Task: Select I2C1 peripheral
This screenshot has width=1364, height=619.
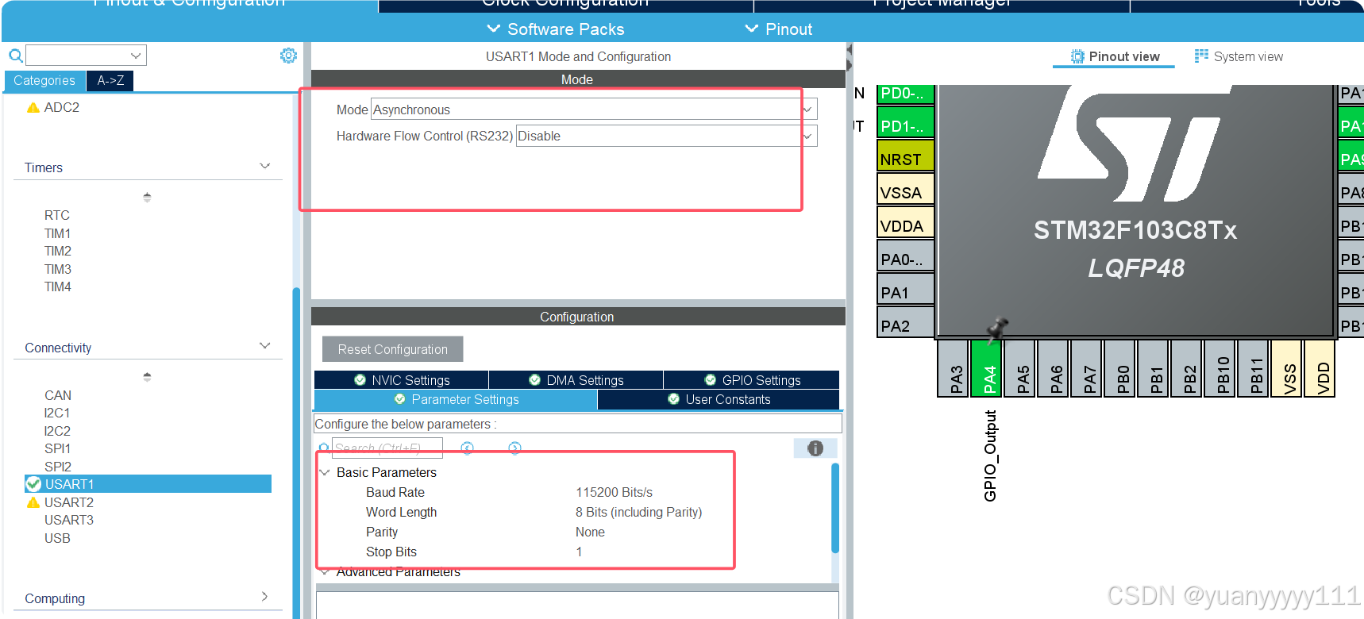Action: (57, 413)
